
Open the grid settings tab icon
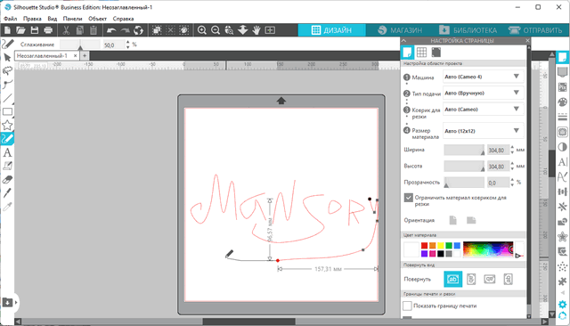click(x=421, y=53)
